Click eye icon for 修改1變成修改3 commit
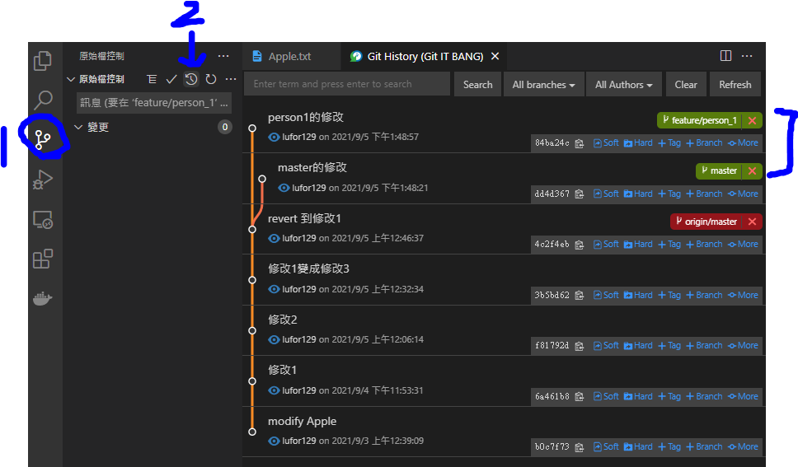The image size is (798, 467). [274, 289]
